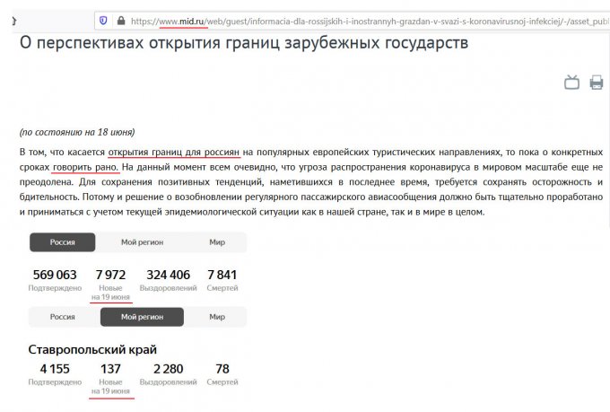Click the 137 new regional cases figure
The height and width of the screenshot is (412, 610).
[110, 369]
